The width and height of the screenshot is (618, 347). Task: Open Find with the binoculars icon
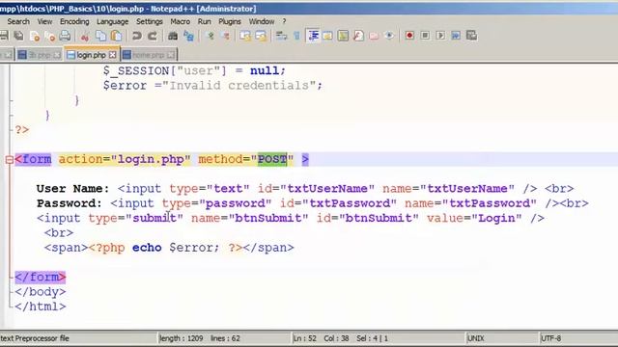click(173, 36)
